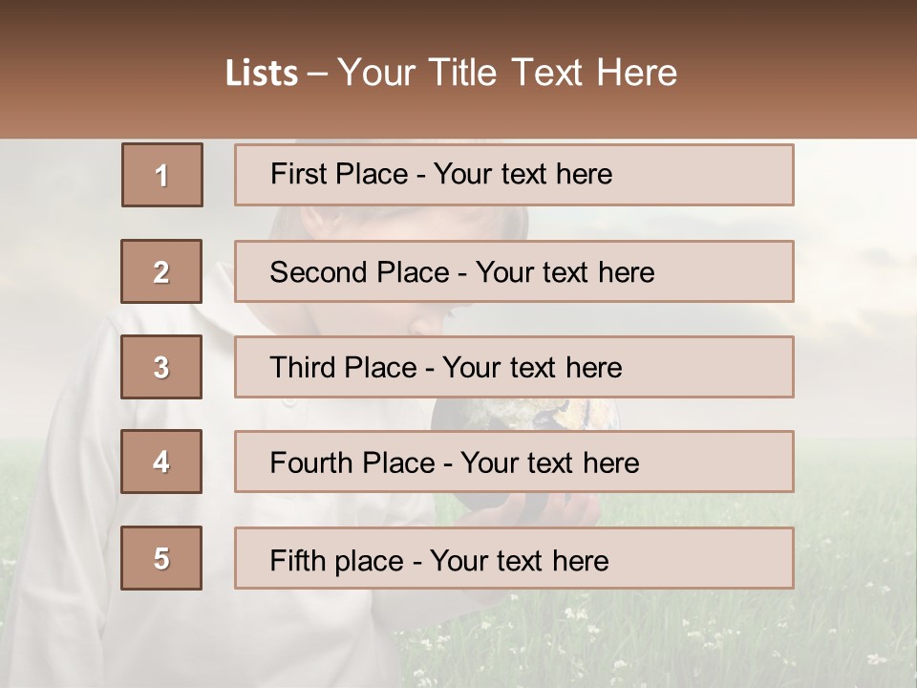917x688 pixels.
Task: Click the word 'Second' in row two
Action: pos(319,272)
